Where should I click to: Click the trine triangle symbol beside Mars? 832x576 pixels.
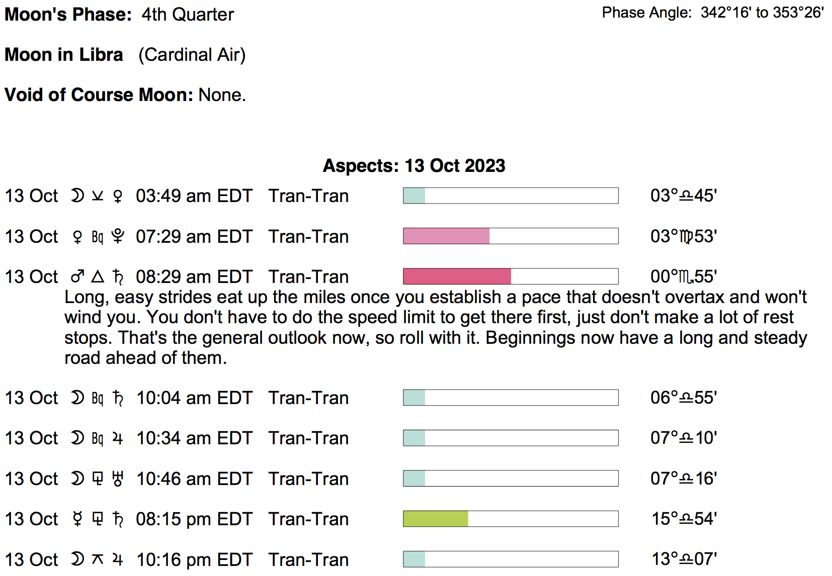[98, 276]
